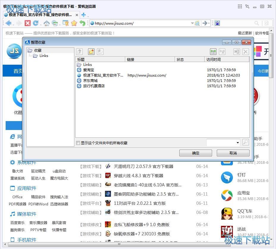Click the browser grid menu icon
Screen dimensions: 276x249
tap(240, 6)
